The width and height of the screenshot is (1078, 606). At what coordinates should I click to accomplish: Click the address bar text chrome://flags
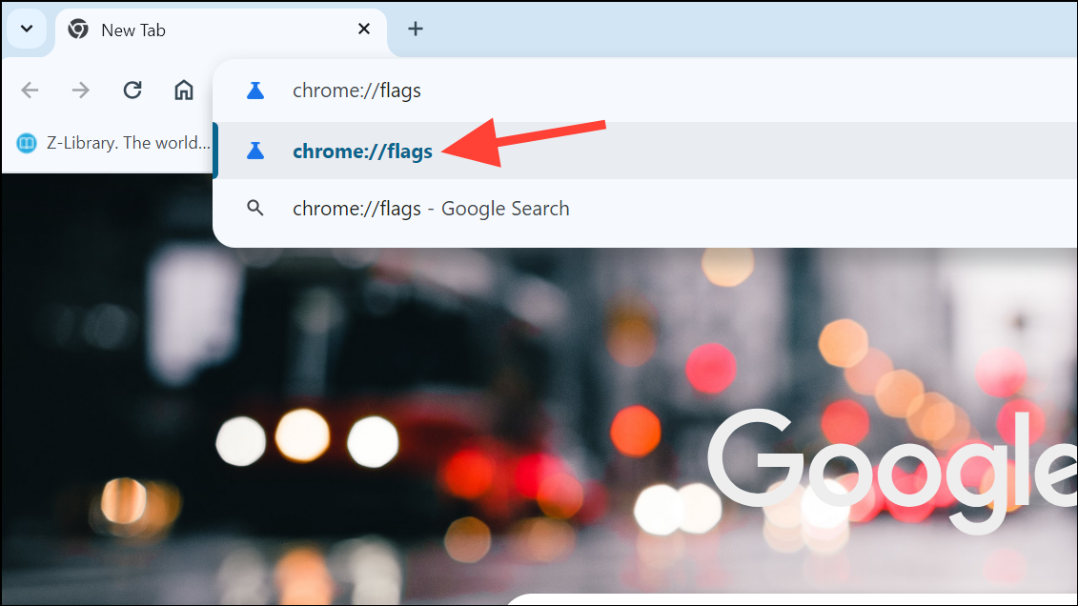point(356,91)
